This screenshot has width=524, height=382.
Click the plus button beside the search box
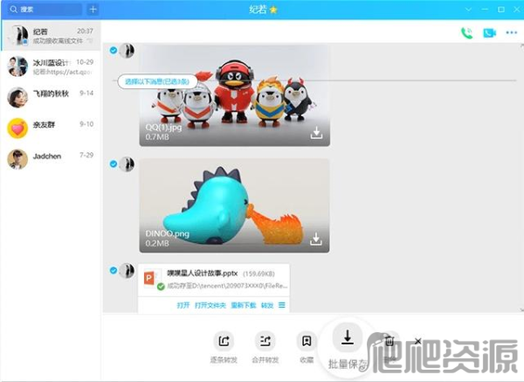(93, 10)
